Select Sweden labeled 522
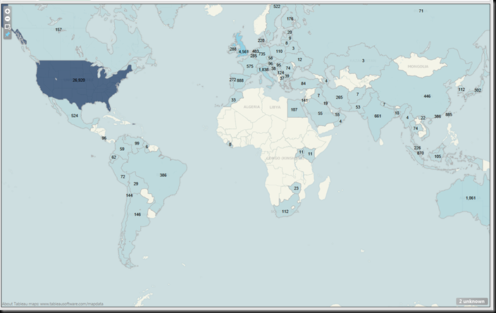 point(277,6)
